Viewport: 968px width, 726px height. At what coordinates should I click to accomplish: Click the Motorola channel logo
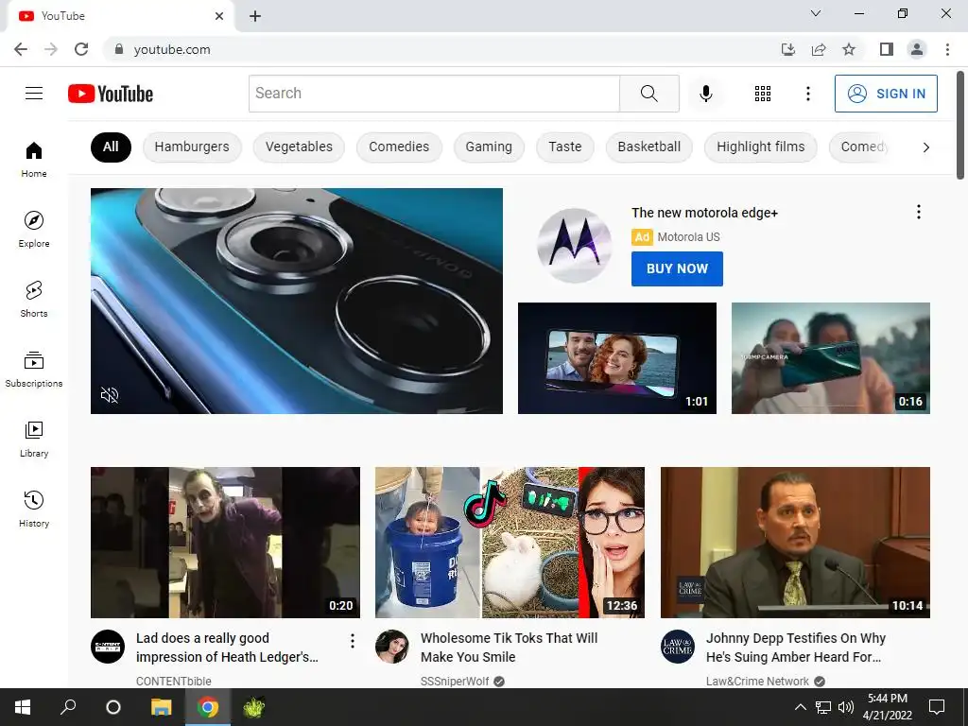tap(575, 245)
